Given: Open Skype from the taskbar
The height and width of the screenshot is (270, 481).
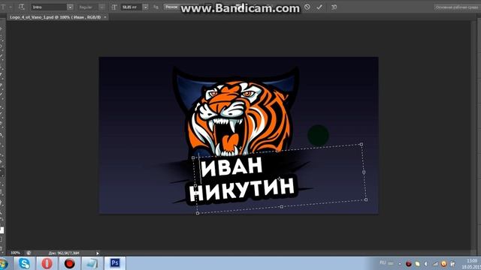Looking at the screenshot, I should point(24,263).
